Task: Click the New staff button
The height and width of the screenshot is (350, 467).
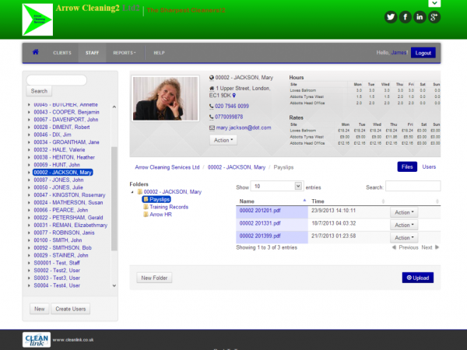Action: (x=40, y=309)
